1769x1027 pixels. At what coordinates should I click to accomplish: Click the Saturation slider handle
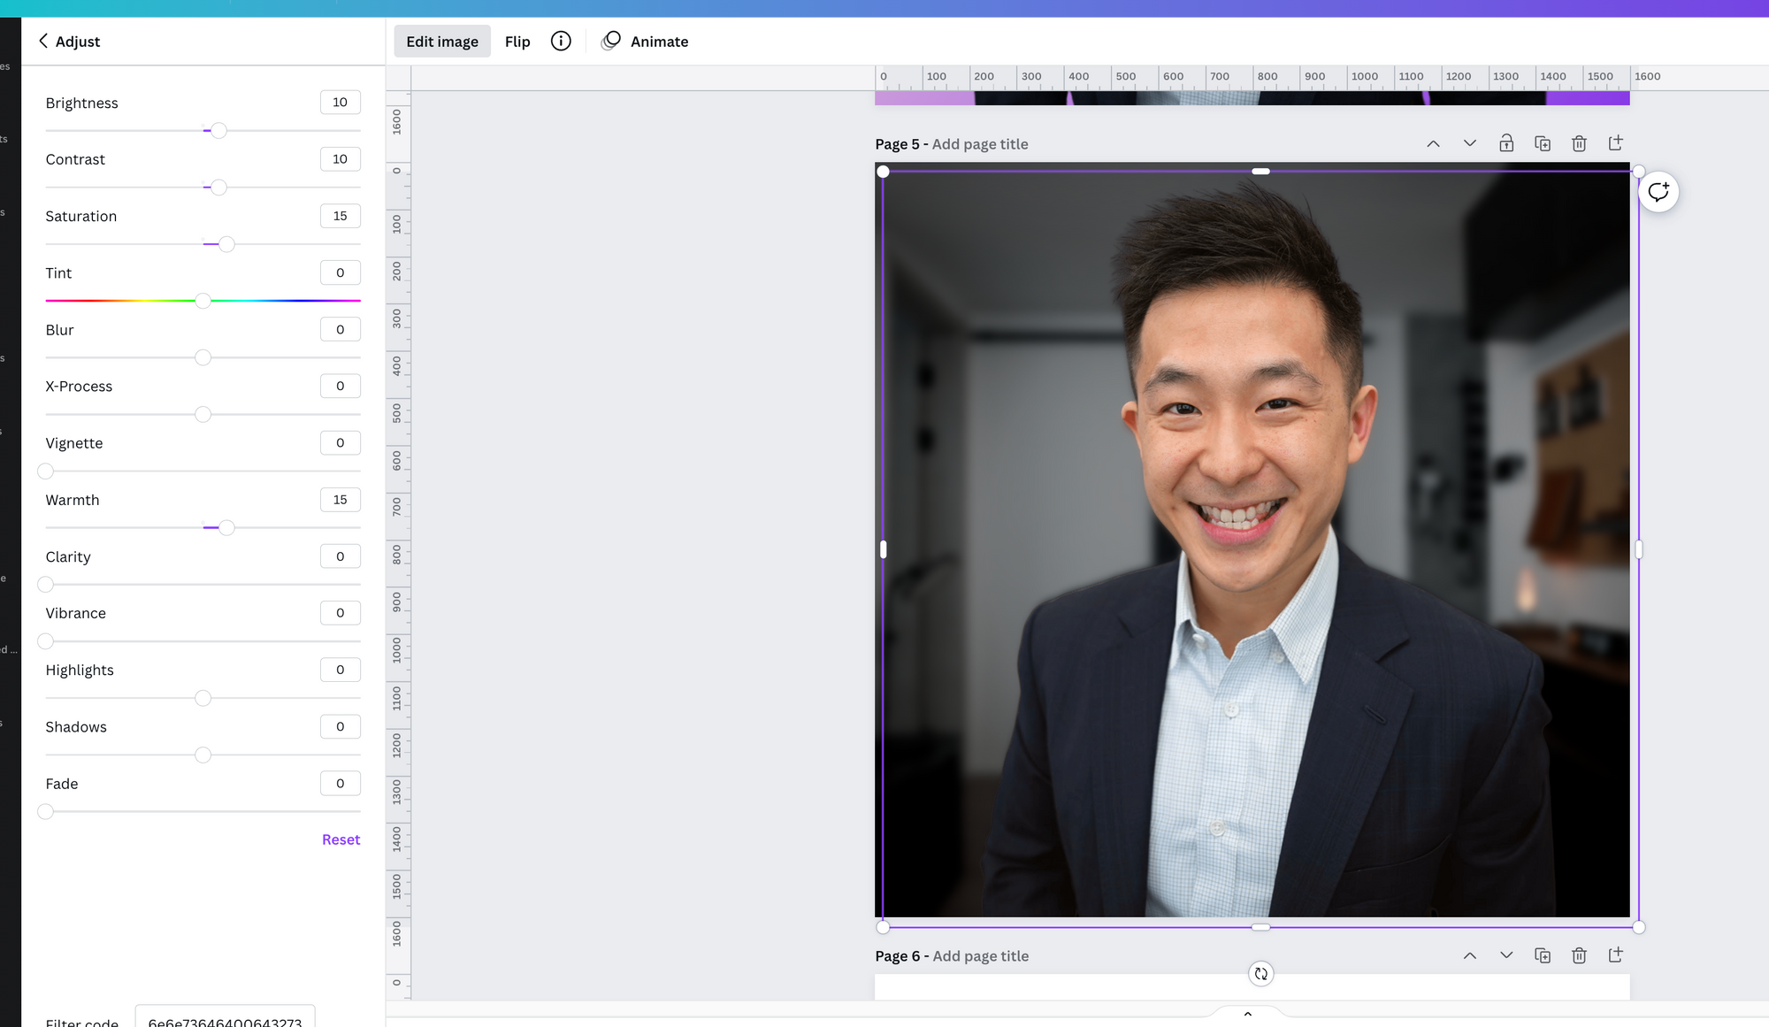click(x=226, y=244)
